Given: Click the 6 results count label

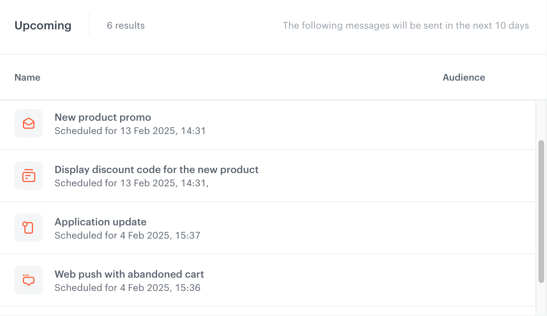Looking at the screenshot, I should [x=126, y=25].
